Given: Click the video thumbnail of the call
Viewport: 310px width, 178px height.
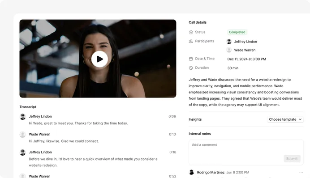Looking at the screenshot, I should coord(98,59).
